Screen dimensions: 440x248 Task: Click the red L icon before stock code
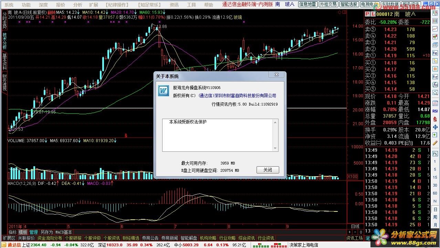(373, 14)
